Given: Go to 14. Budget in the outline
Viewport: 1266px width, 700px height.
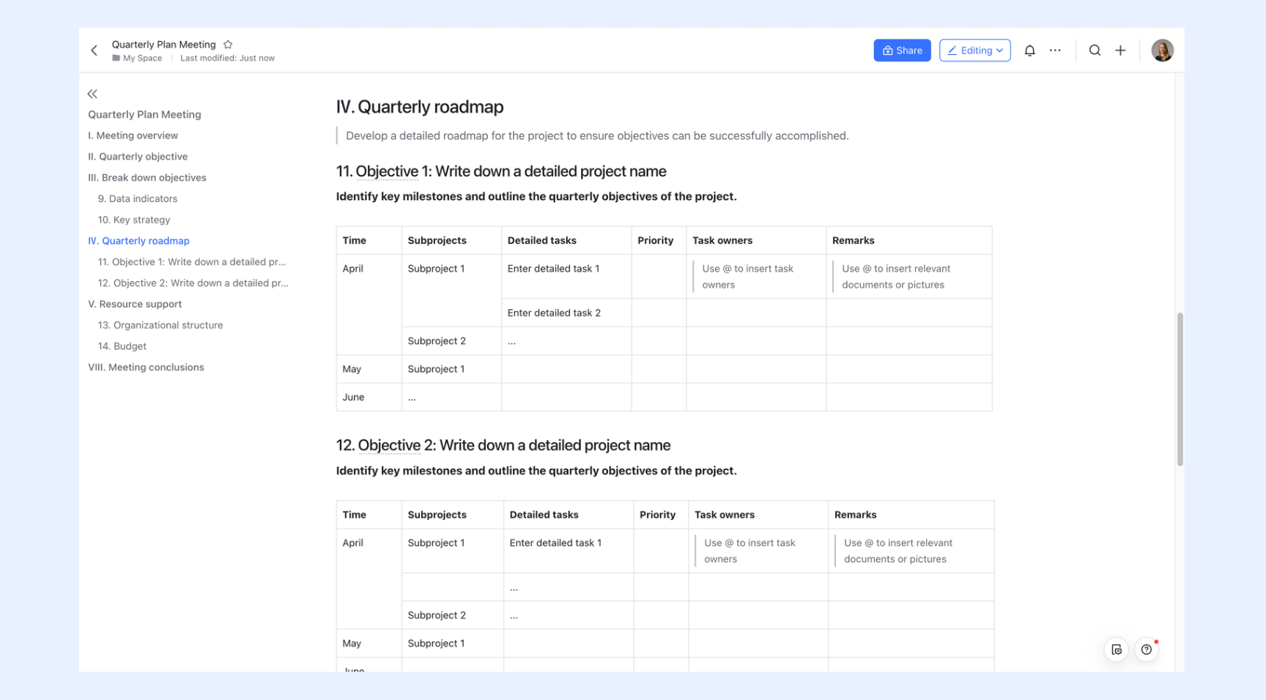Looking at the screenshot, I should (122, 346).
